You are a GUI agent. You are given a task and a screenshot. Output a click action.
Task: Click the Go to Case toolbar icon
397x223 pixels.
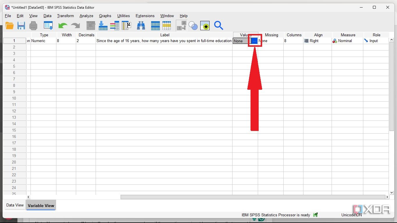click(x=91, y=26)
